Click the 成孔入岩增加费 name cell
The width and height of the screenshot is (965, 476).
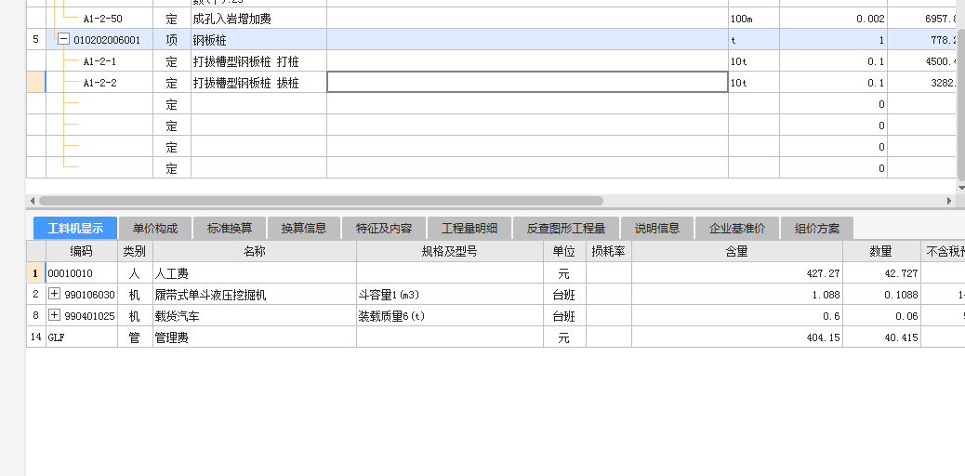(258, 19)
